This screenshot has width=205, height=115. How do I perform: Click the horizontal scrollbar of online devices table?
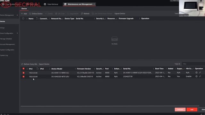click(110, 106)
